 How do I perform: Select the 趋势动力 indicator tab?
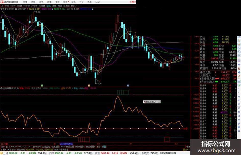[36, 147]
